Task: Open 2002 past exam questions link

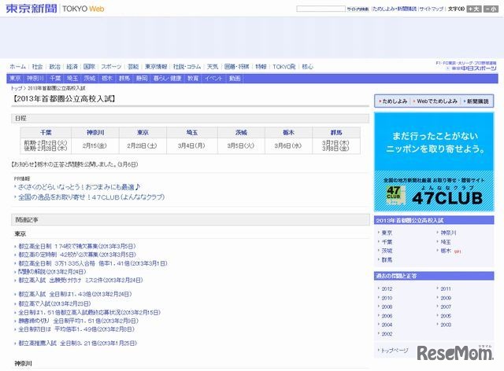Action: click(x=387, y=334)
